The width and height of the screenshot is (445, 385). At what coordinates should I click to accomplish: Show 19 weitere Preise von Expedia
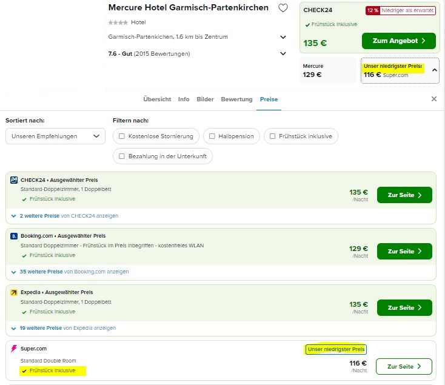point(68,328)
